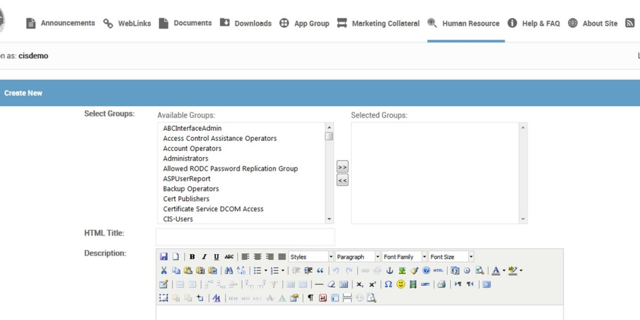Toggle bold formatting in the description editor
This screenshot has width=640, height=320.
coord(192,256)
